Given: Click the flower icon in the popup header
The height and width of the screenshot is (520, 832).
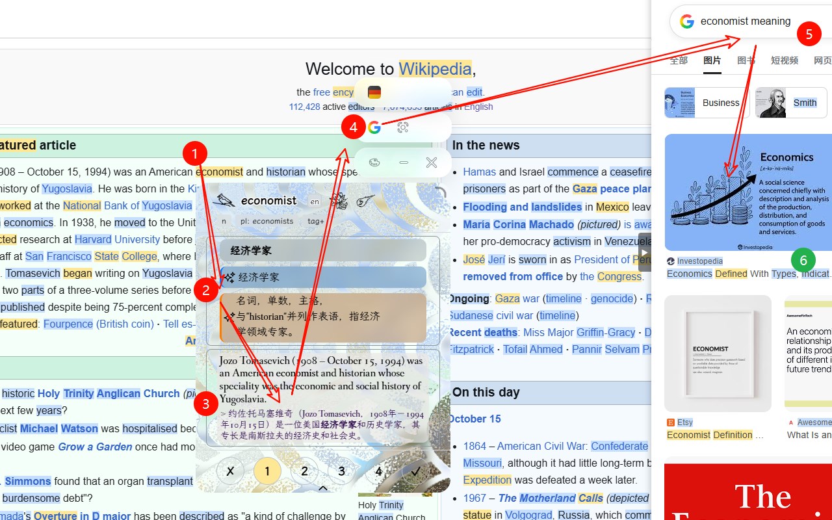Looking at the screenshot, I should tap(339, 201).
